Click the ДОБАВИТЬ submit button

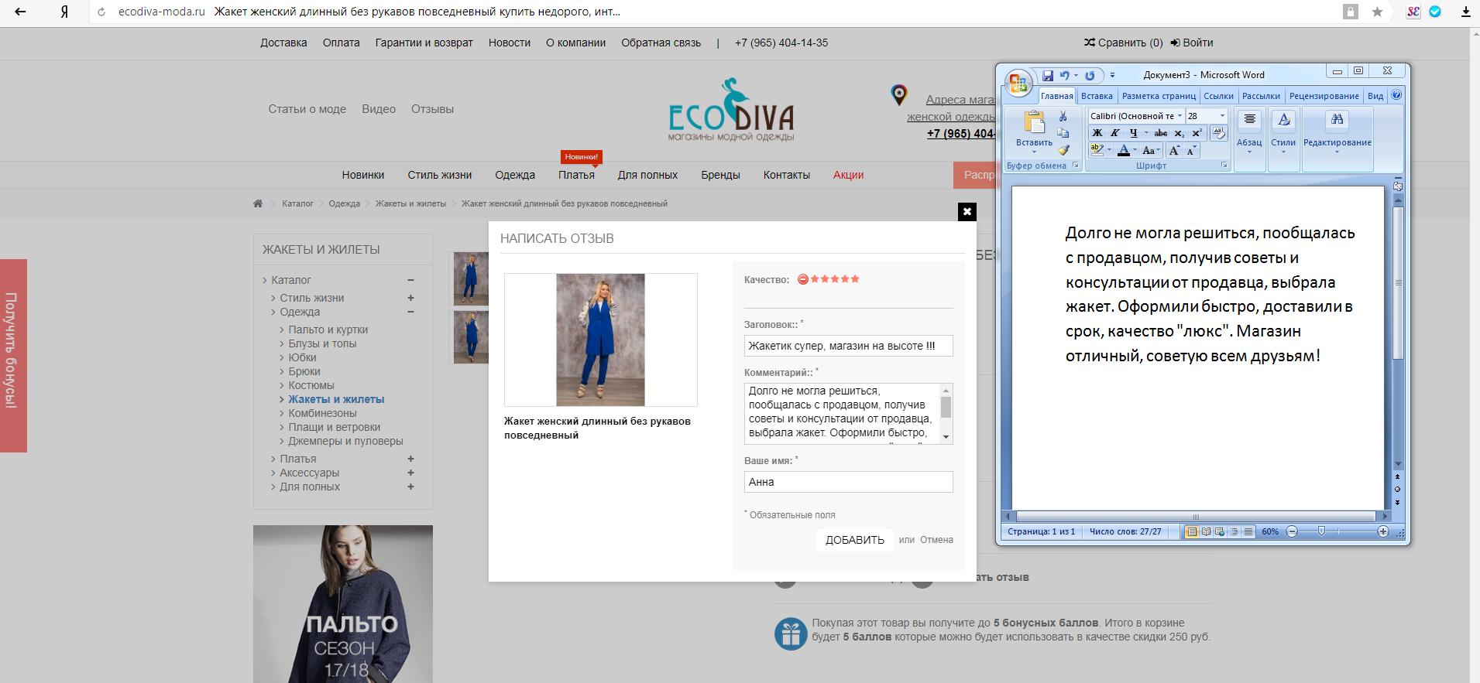pos(855,540)
